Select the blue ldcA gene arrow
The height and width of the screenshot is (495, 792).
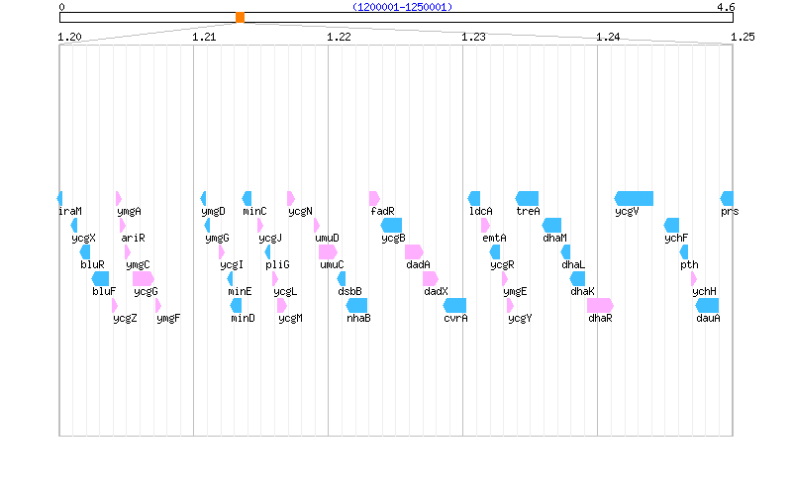pos(474,198)
